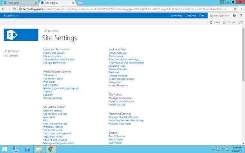This screenshot has height=153, width=245.
Task: Bookmark page with star icon
Action: point(235,9)
